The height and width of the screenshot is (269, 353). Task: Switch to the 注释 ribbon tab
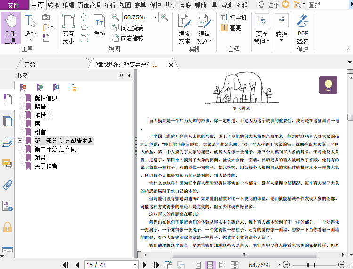click(x=110, y=5)
